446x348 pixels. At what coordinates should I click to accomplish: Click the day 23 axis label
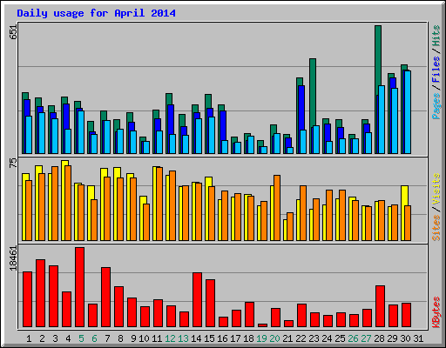pyautogui.click(x=314, y=338)
